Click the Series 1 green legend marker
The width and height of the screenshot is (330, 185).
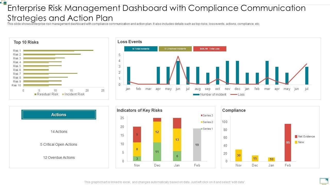tap(202, 129)
